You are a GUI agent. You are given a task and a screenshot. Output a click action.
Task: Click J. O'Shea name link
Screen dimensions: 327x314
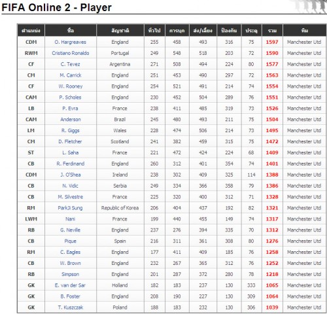(71, 175)
